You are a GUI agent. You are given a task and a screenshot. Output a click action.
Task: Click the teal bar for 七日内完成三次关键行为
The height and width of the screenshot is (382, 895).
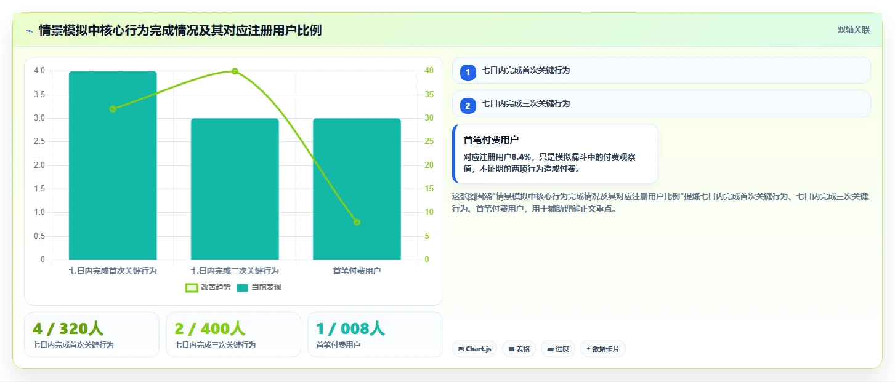pyautogui.click(x=235, y=189)
